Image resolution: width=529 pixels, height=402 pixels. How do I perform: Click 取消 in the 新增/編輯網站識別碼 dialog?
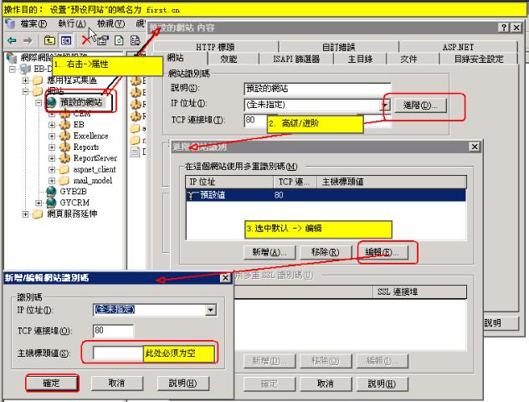click(116, 383)
